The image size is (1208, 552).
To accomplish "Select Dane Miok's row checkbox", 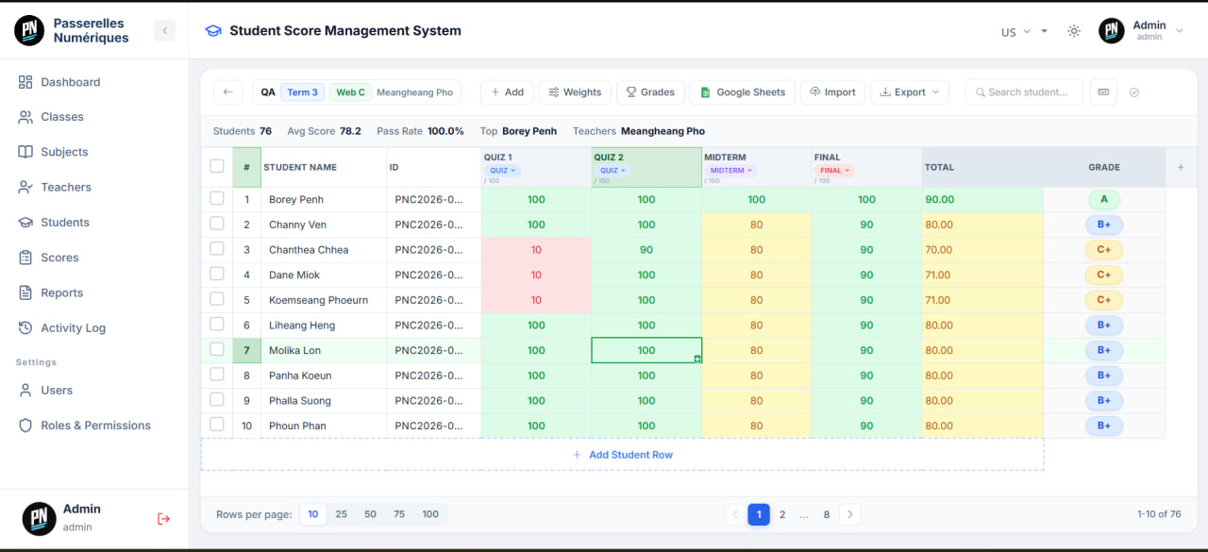I will pos(217,275).
